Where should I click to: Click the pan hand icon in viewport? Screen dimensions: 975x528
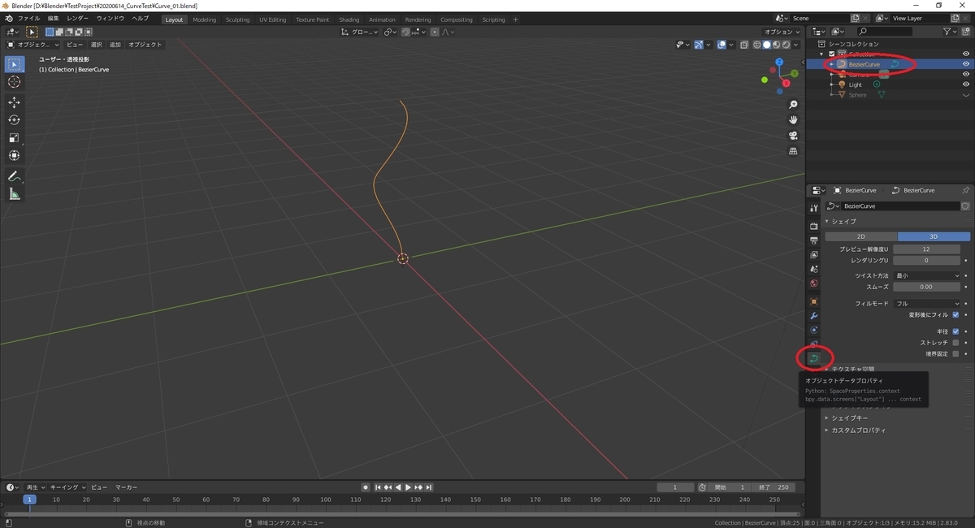(793, 120)
